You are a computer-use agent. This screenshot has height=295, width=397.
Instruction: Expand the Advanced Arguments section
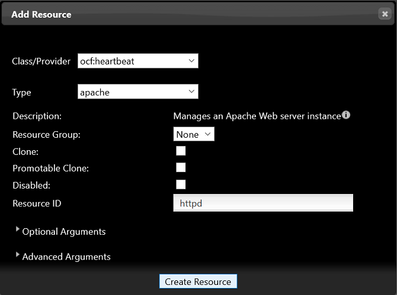tap(66, 256)
